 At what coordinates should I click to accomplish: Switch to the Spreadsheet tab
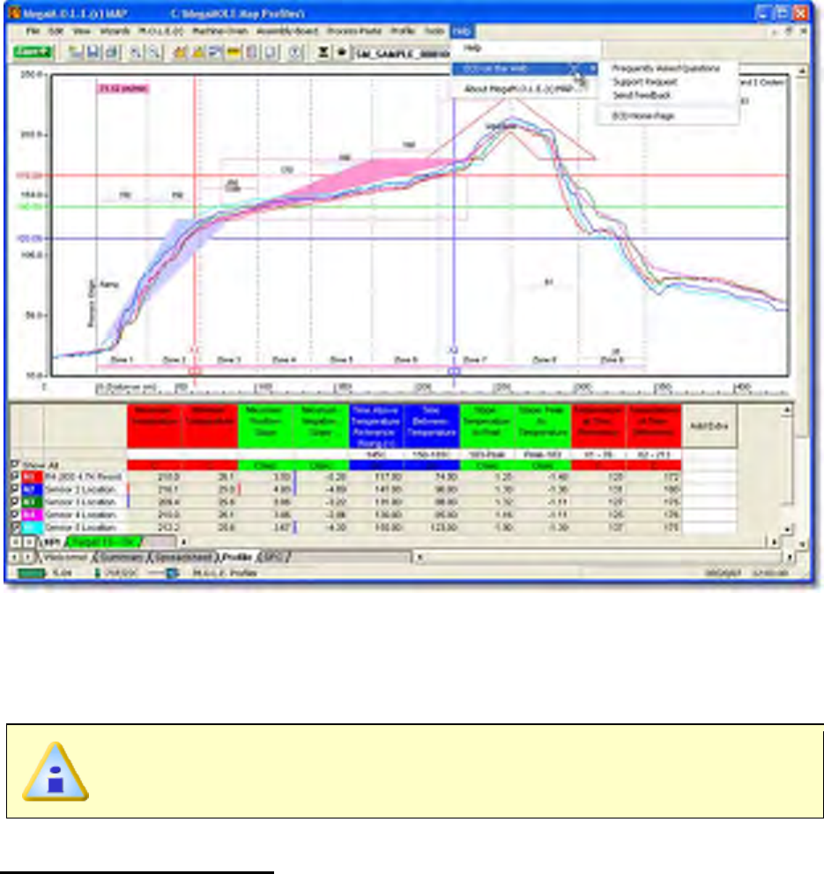[x=182, y=557]
